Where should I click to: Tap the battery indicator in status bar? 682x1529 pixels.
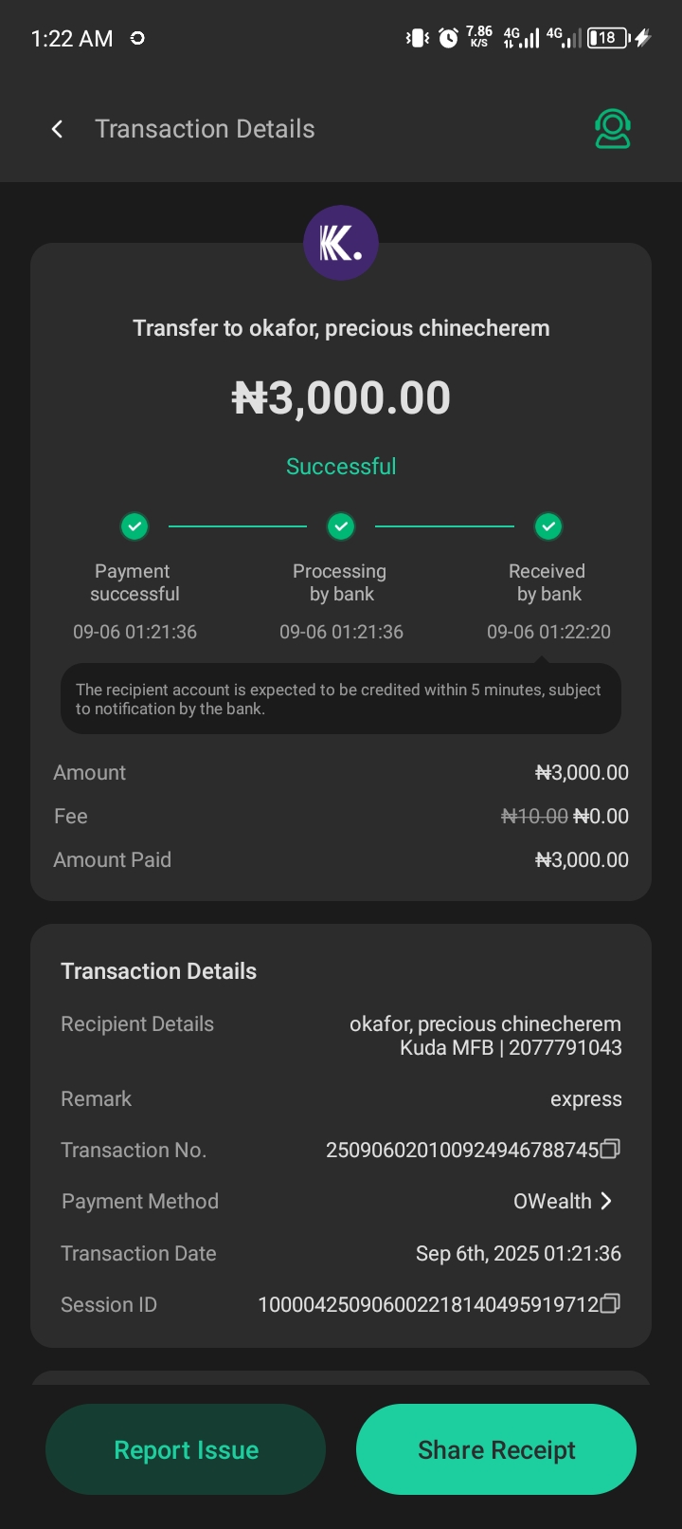point(607,38)
